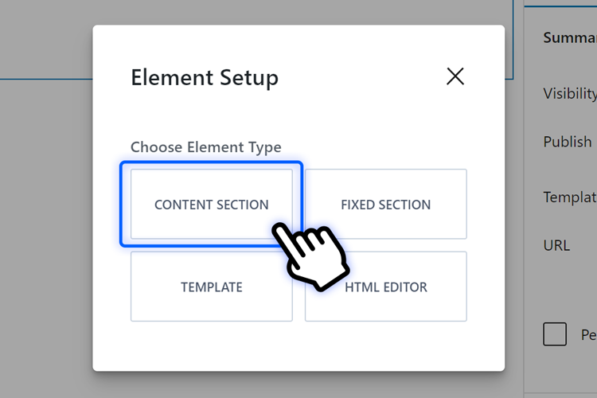Viewport: 597px width, 398px height.
Task: Click the dimmed editor area above dialog
Action: pos(298,12)
